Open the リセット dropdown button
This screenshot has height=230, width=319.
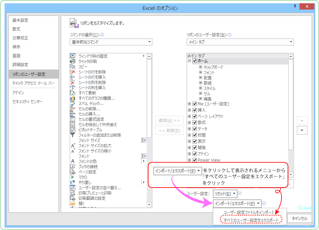coord(225,194)
